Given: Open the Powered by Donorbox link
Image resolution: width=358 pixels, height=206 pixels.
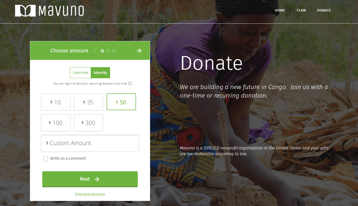Looking at the screenshot, I should (x=90, y=194).
